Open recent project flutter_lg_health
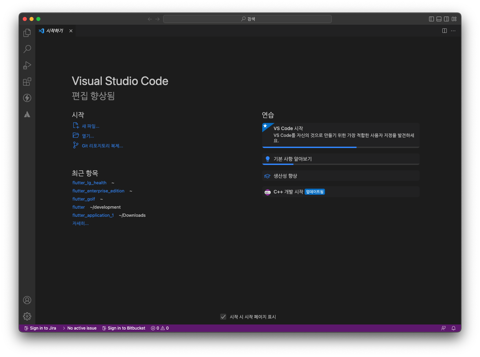Viewport: 480px width, 357px height. pyautogui.click(x=89, y=183)
